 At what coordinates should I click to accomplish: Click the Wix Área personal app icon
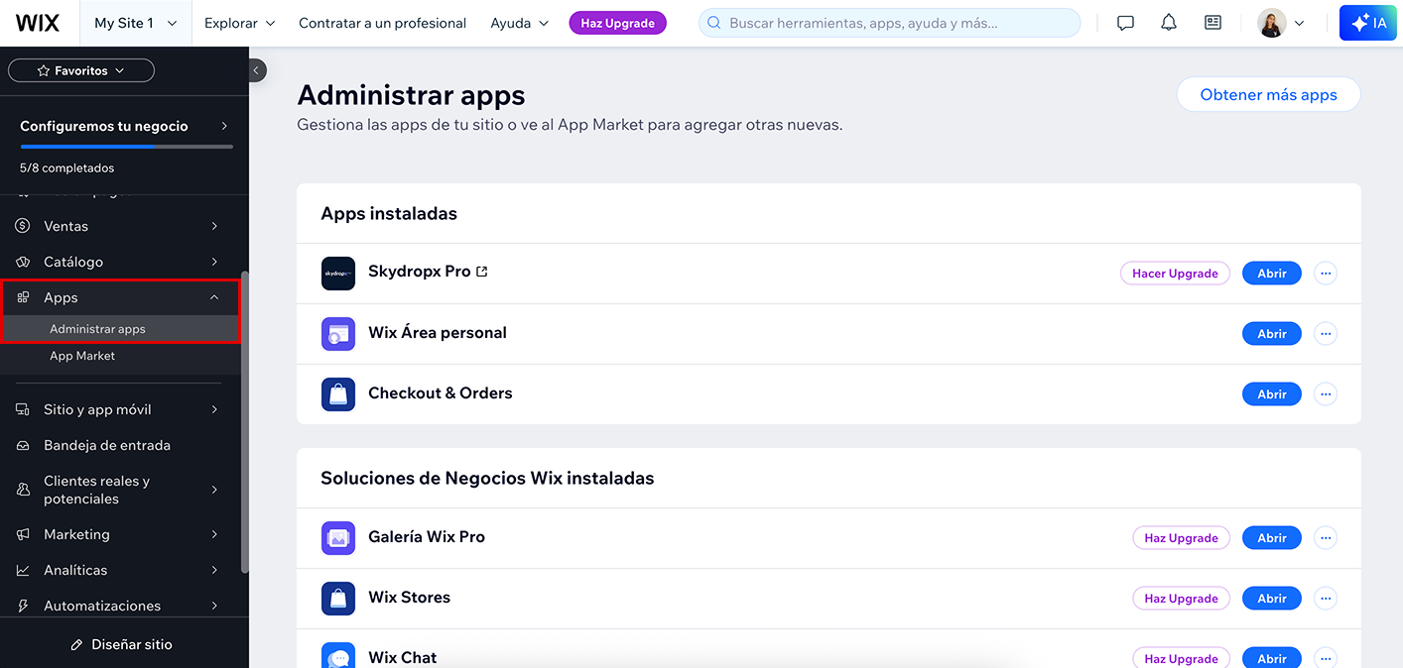coord(338,334)
